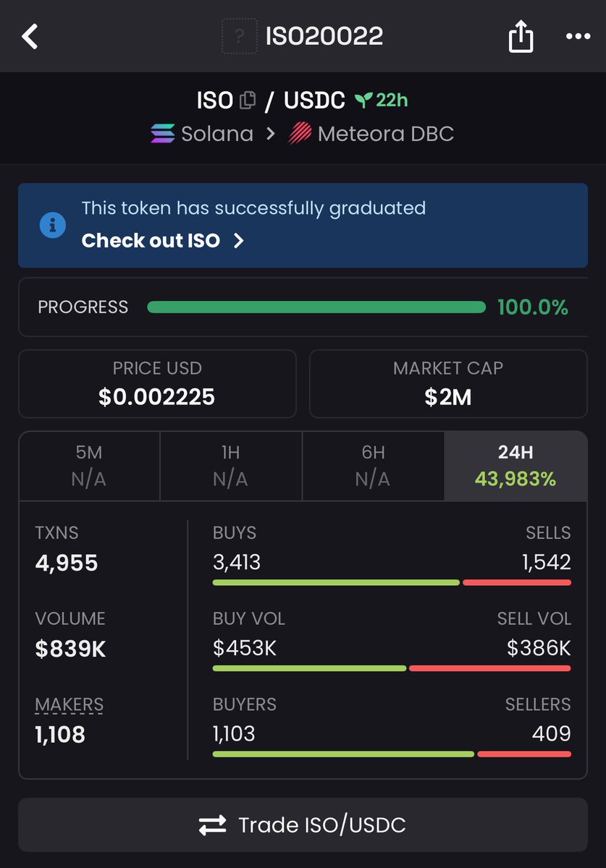Tap the token placeholder image beside ISO20022
The width and height of the screenshot is (606, 868).
pyautogui.click(x=240, y=36)
